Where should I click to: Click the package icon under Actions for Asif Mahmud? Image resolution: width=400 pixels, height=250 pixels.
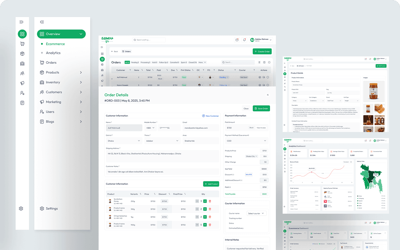pyautogui.click(x=259, y=77)
